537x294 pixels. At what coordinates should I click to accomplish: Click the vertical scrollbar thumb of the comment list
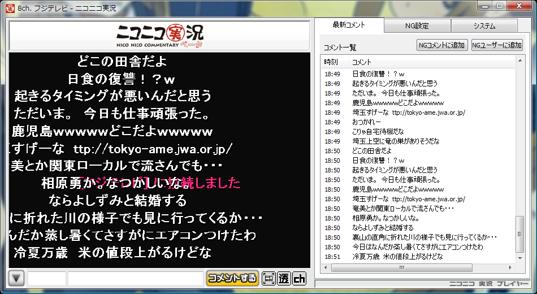coord(520,234)
